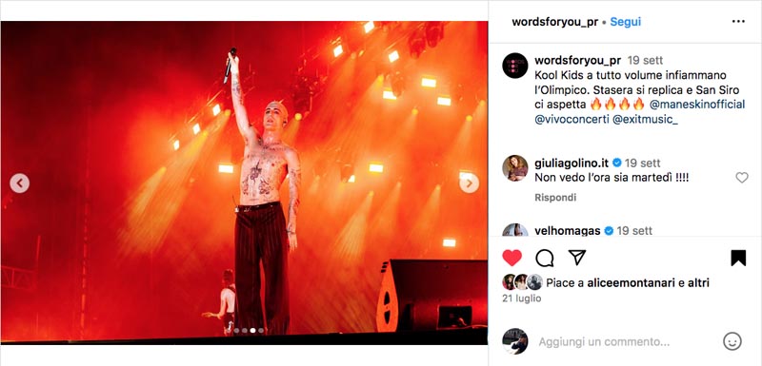Go to previous photo with left arrow
762x366 pixels.
tap(19, 183)
